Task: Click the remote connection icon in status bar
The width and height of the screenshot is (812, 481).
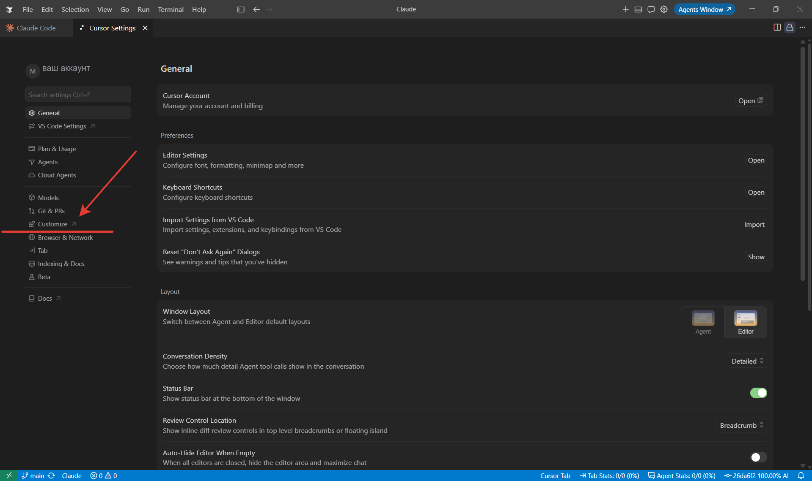Action: tap(9, 476)
